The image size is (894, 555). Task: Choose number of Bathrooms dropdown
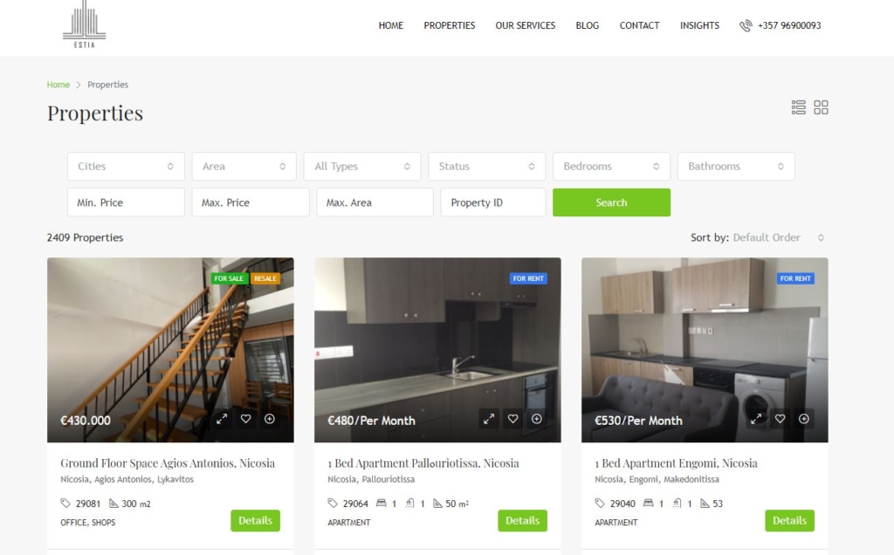(x=736, y=167)
